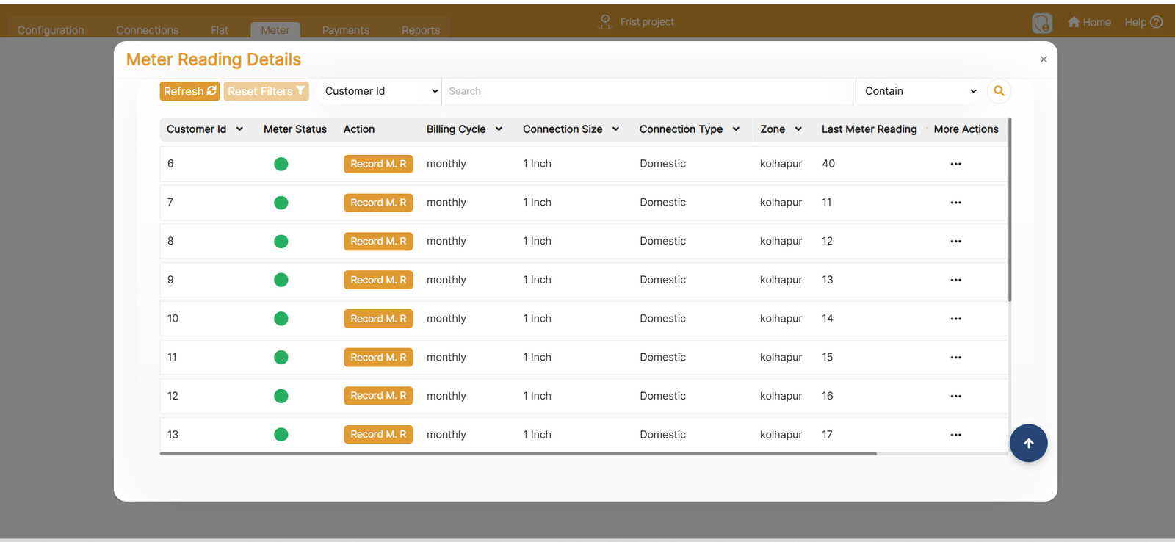Open the Configuration tab
This screenshot has height=542, width=1175.
coord(51,30)
